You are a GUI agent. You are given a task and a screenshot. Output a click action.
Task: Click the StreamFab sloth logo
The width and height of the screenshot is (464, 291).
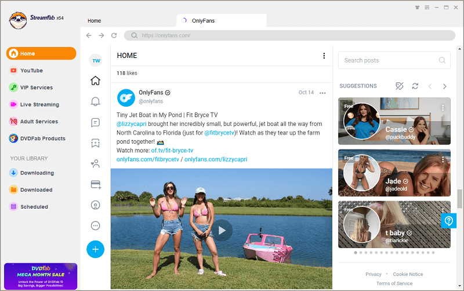18,20
